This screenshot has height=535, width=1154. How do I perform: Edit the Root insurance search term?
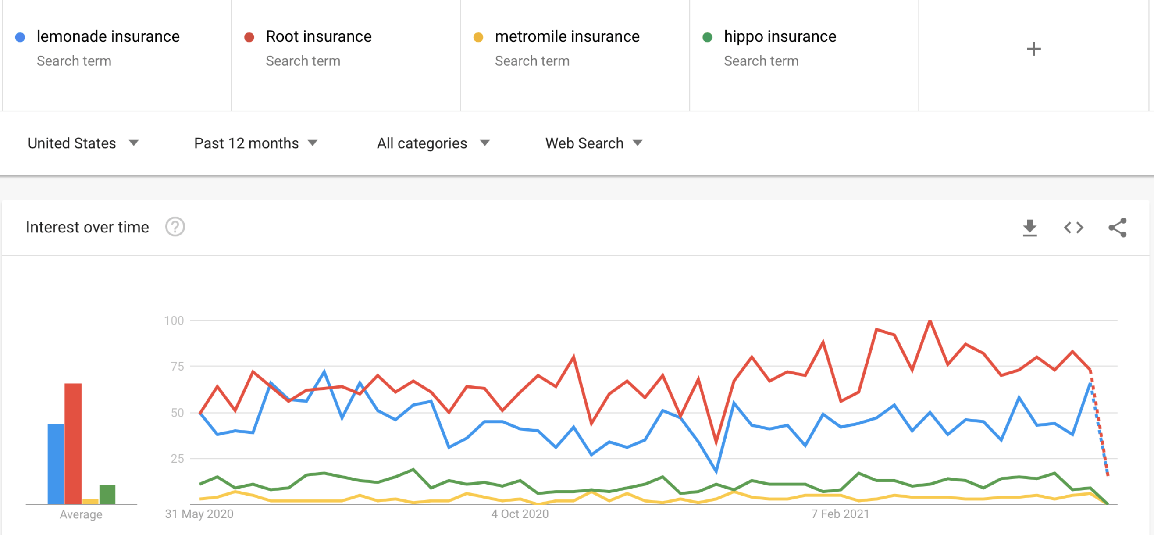318,37
